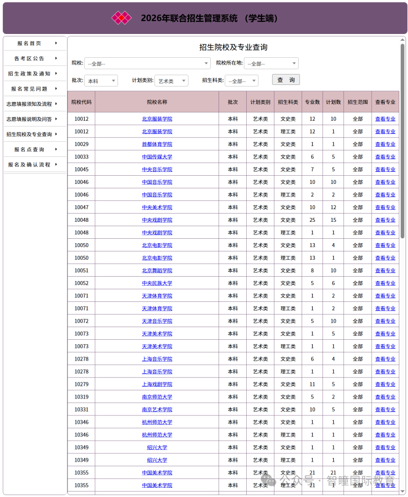408x497 pixels.
Task: Click 查看专业 for 天津音乐学院
Action: 385,321
